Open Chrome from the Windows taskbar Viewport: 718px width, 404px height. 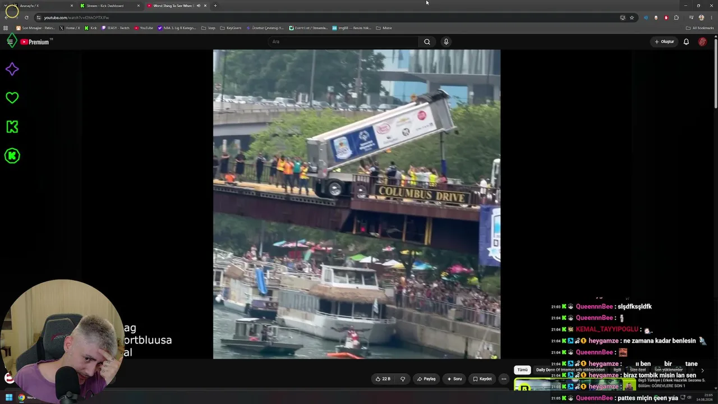click(x=21, y=398)
